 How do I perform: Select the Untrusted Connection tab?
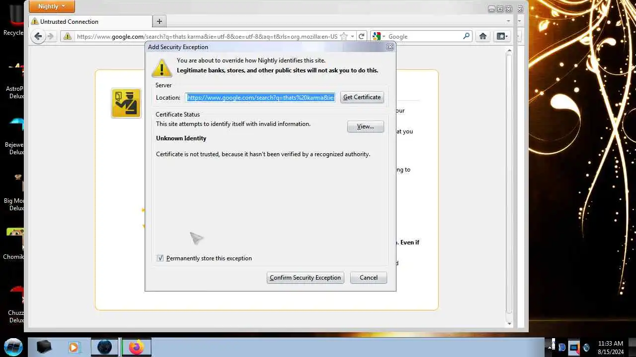90,21
